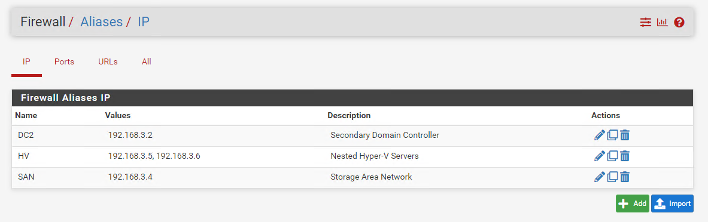Screen dimensions: 708x222
Task: Select the IP tab
Action: [27, 62]
